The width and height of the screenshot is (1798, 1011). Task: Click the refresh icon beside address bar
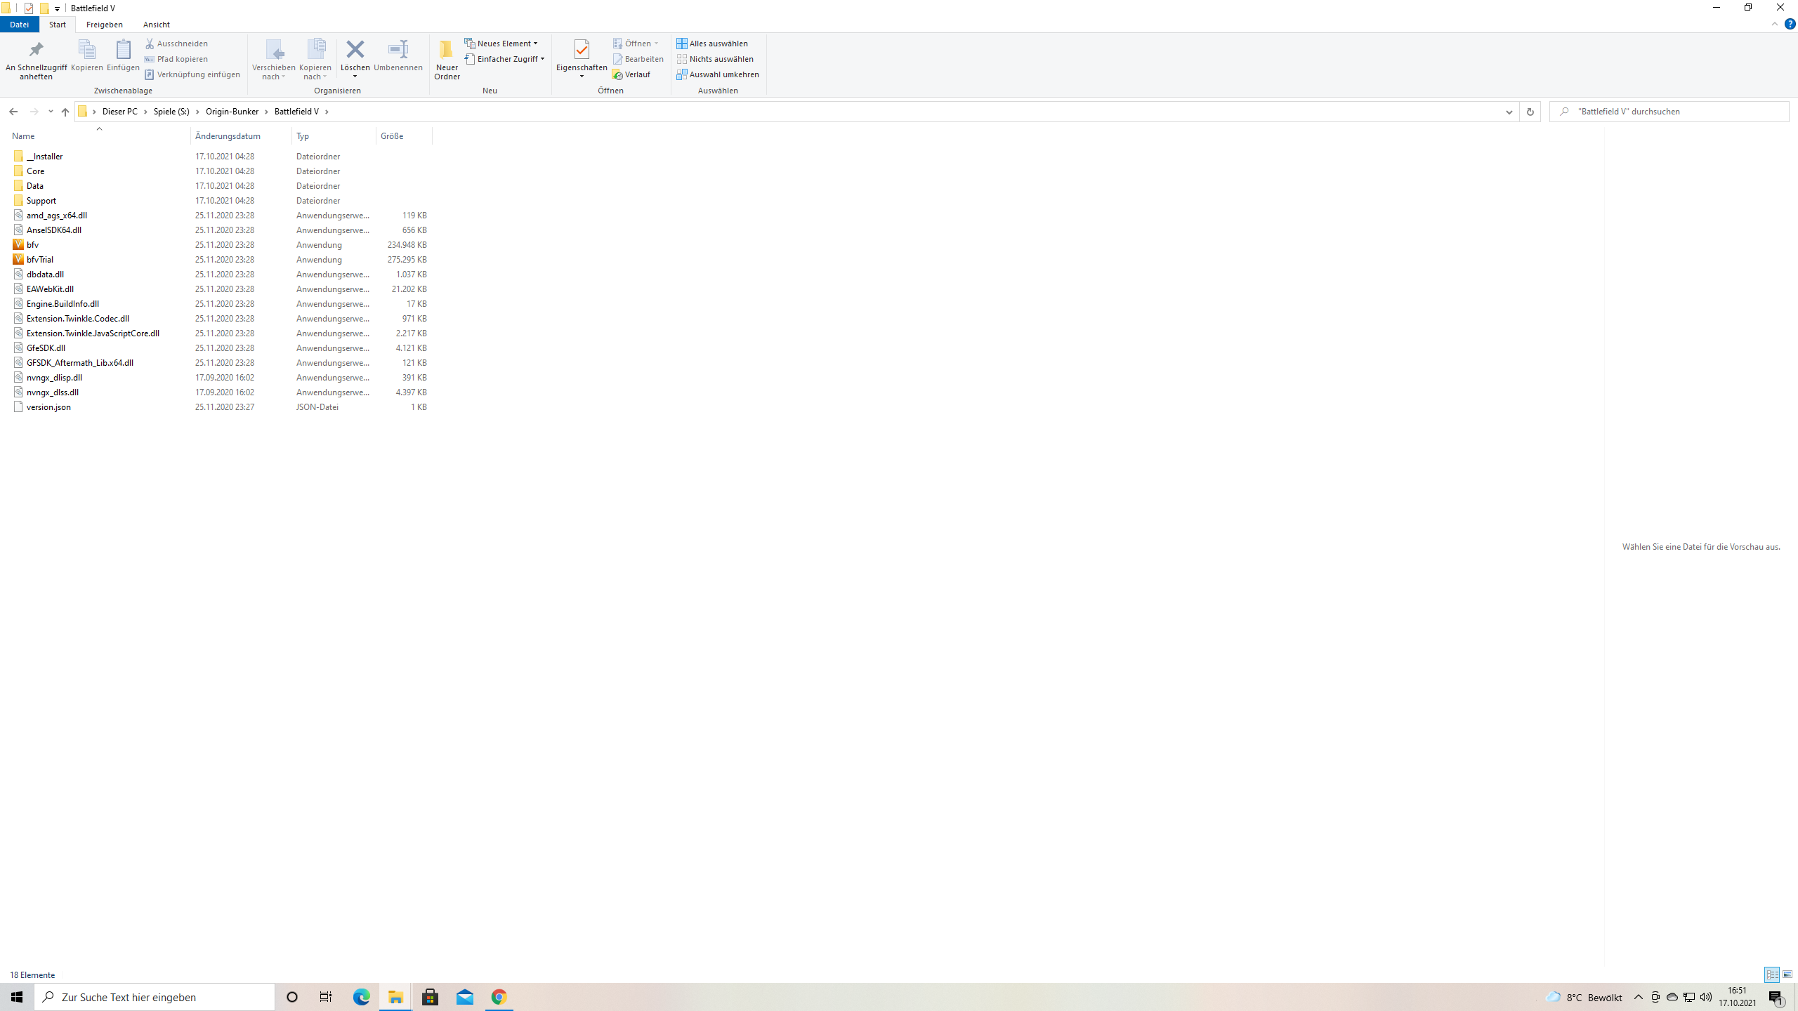coord(1530,112)
